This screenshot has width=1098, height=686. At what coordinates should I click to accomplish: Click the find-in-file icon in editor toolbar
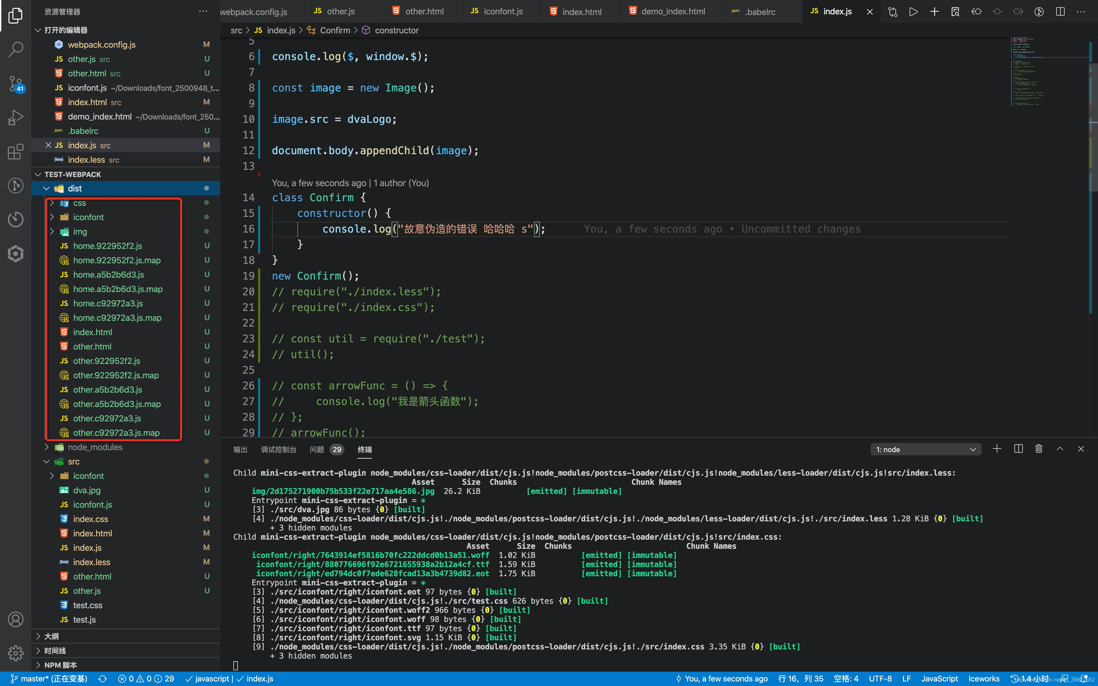(x=955, y=12)
